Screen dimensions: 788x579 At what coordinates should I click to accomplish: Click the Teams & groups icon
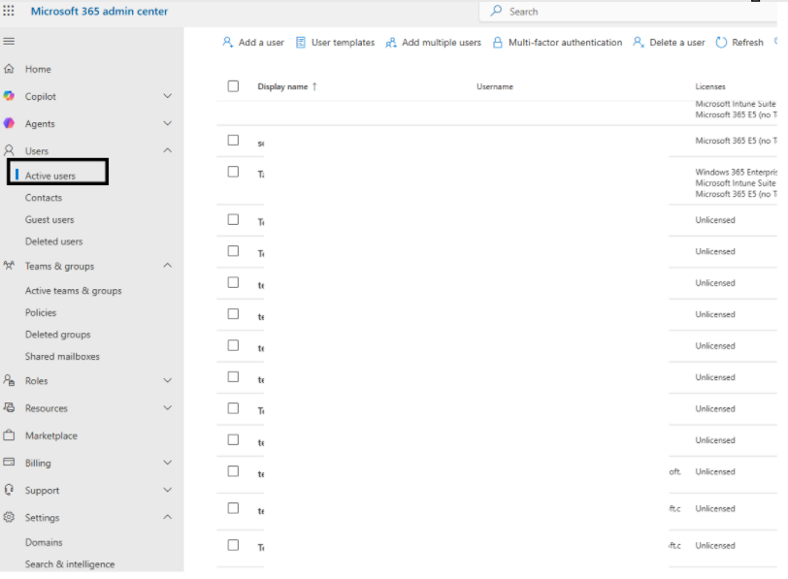click(x=9, y=265)
